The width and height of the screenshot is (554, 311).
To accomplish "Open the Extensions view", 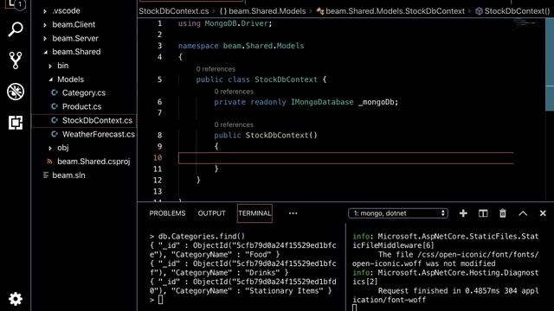I will [x=16, y=123].
